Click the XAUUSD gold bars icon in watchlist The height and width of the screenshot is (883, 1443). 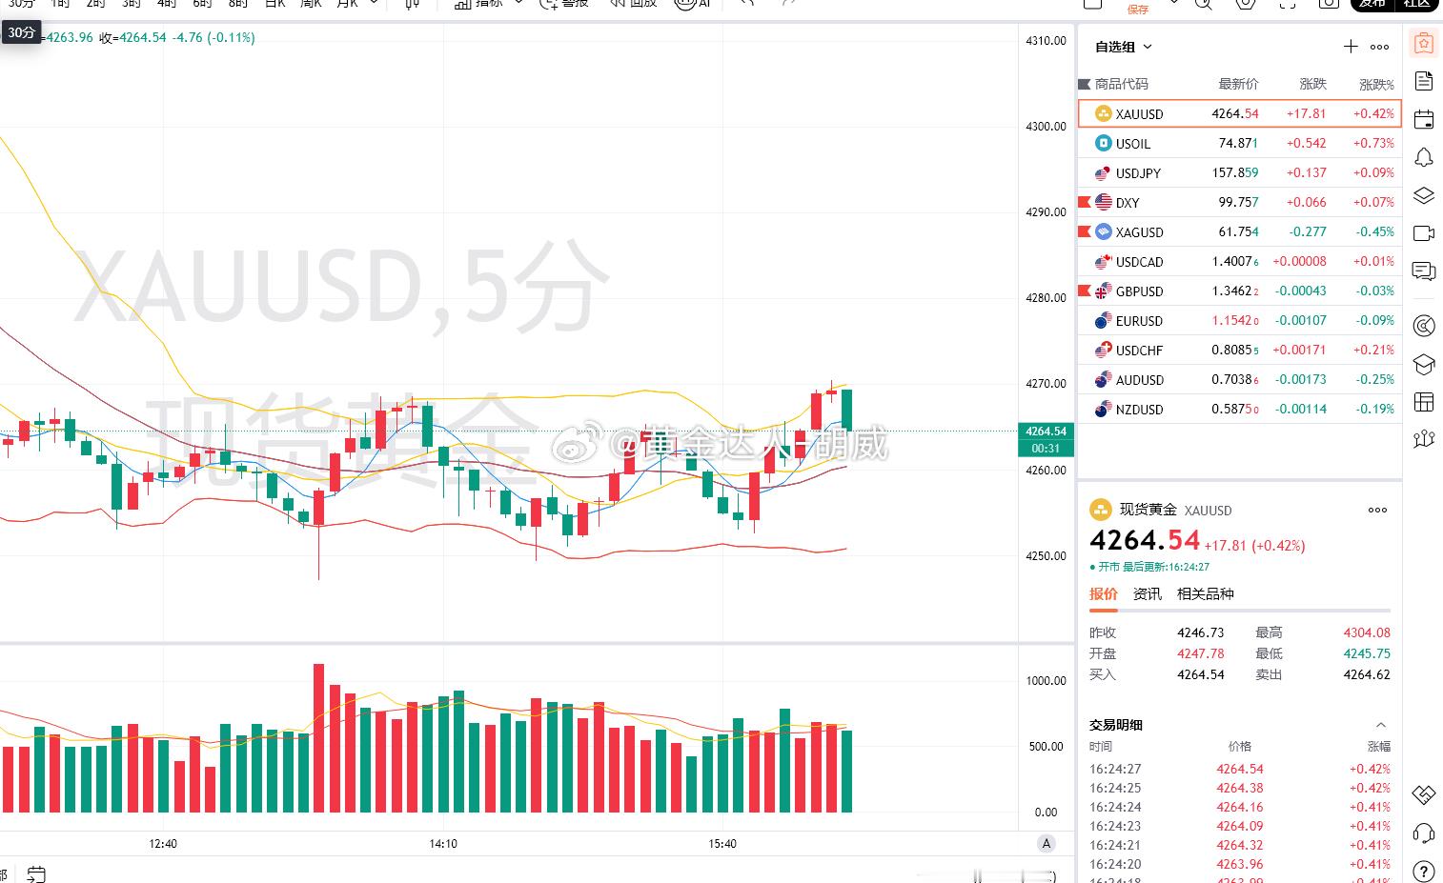[1104, 113]
